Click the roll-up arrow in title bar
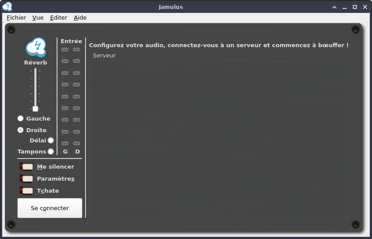 point(334,7)
